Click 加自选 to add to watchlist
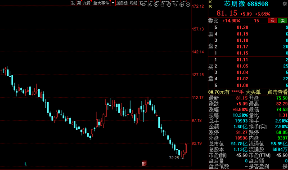288x170 pixels. (122, 3)
